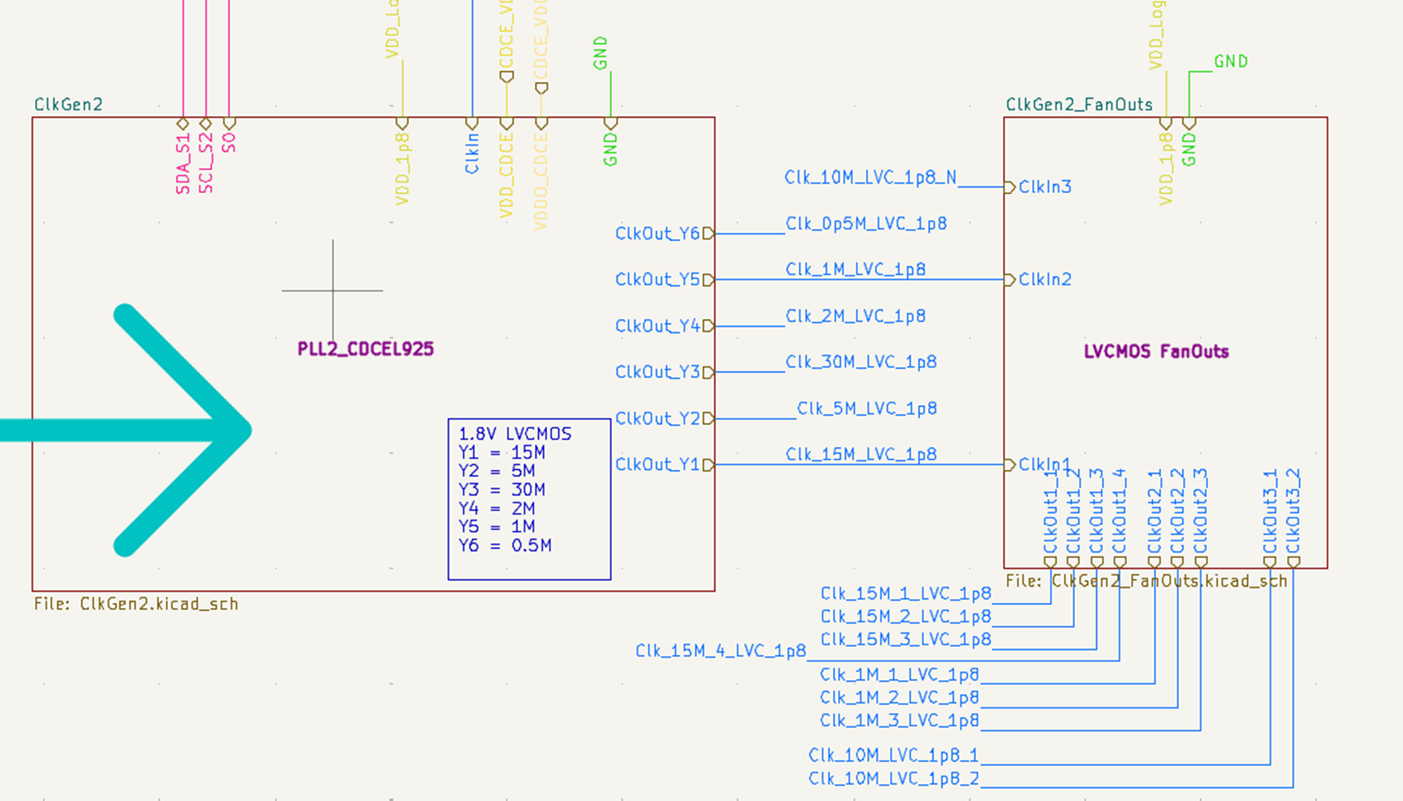Screen dimensions: 1403x801
Task: Click the Y4 = 2M line
Action: (x=497, y=509)
